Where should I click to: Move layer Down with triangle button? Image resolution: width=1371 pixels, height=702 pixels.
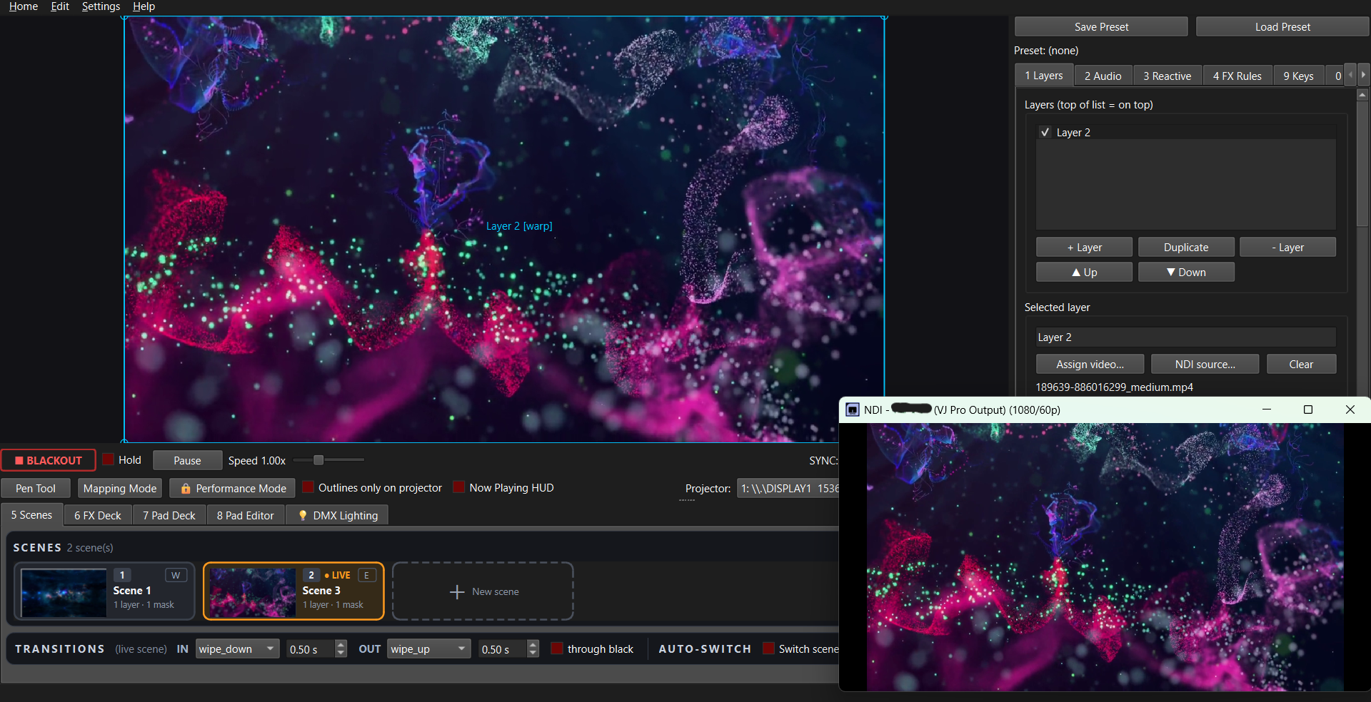pyautogui.click(x=1186, y=272)
